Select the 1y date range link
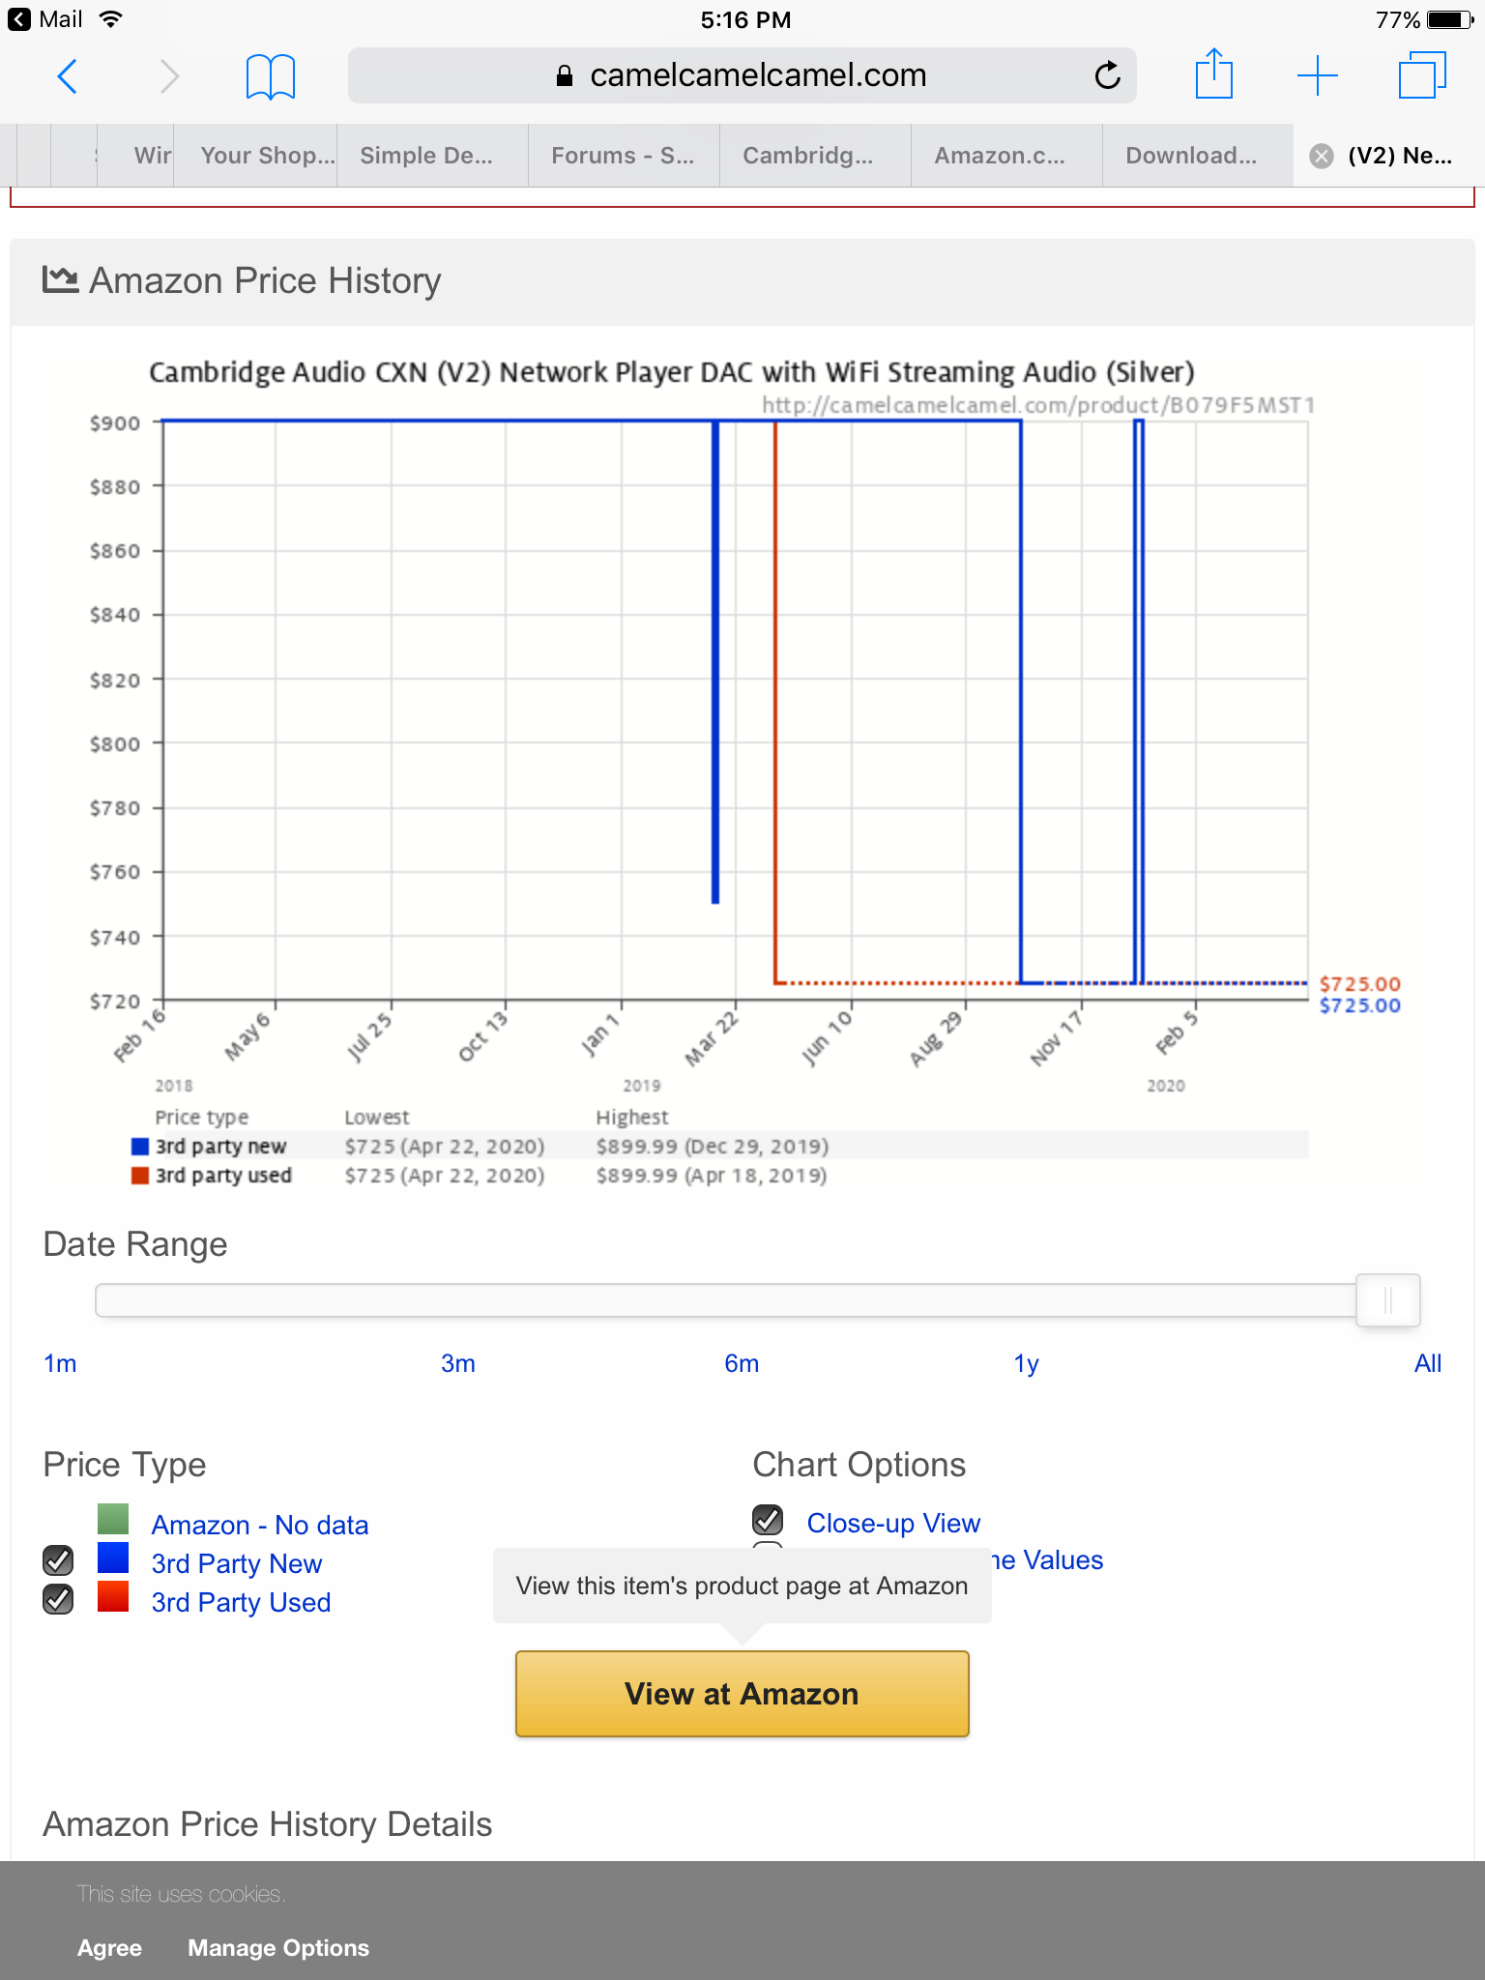 pos(1026,1363)
